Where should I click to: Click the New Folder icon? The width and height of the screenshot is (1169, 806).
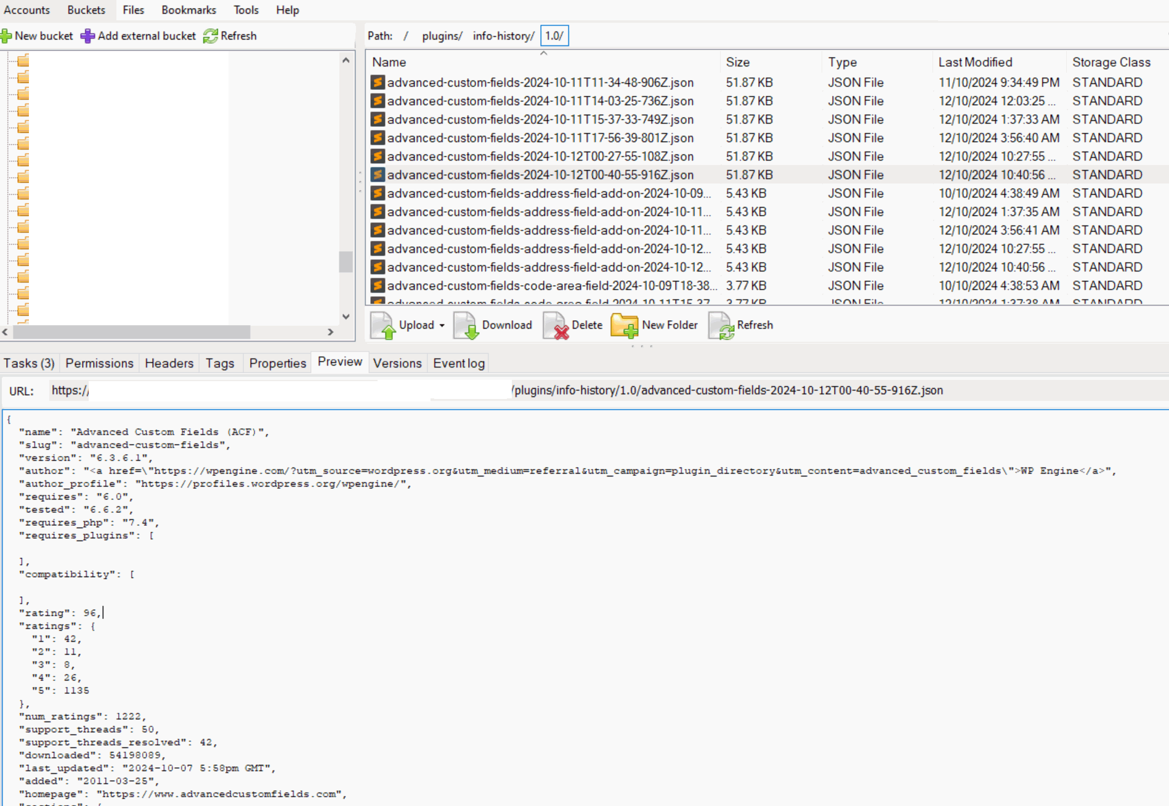point(625,325)
